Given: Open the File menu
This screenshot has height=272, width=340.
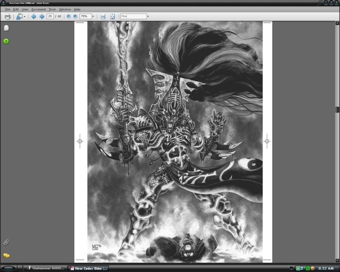Looking at the screenshot, I should click(8, 9).
